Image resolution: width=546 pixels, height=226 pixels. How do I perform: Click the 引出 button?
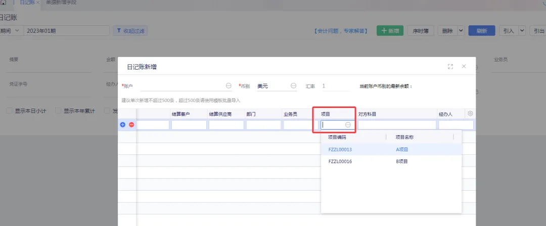pyautogui.click(x=538, y=31)
